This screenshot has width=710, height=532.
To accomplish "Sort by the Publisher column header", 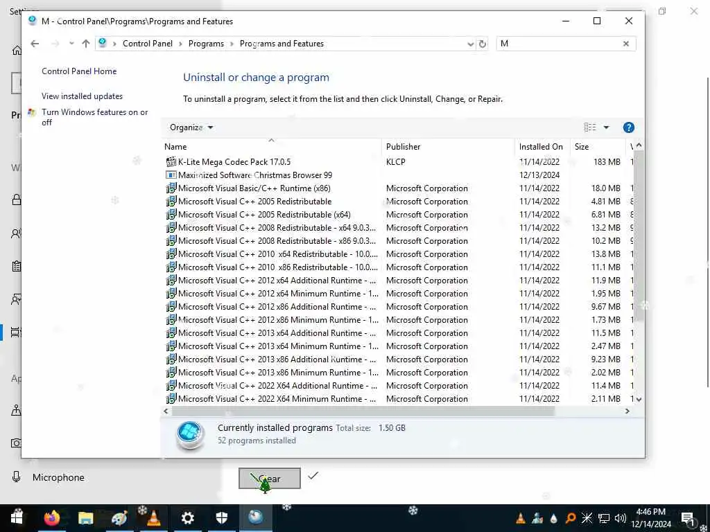I will click(449, 147).
